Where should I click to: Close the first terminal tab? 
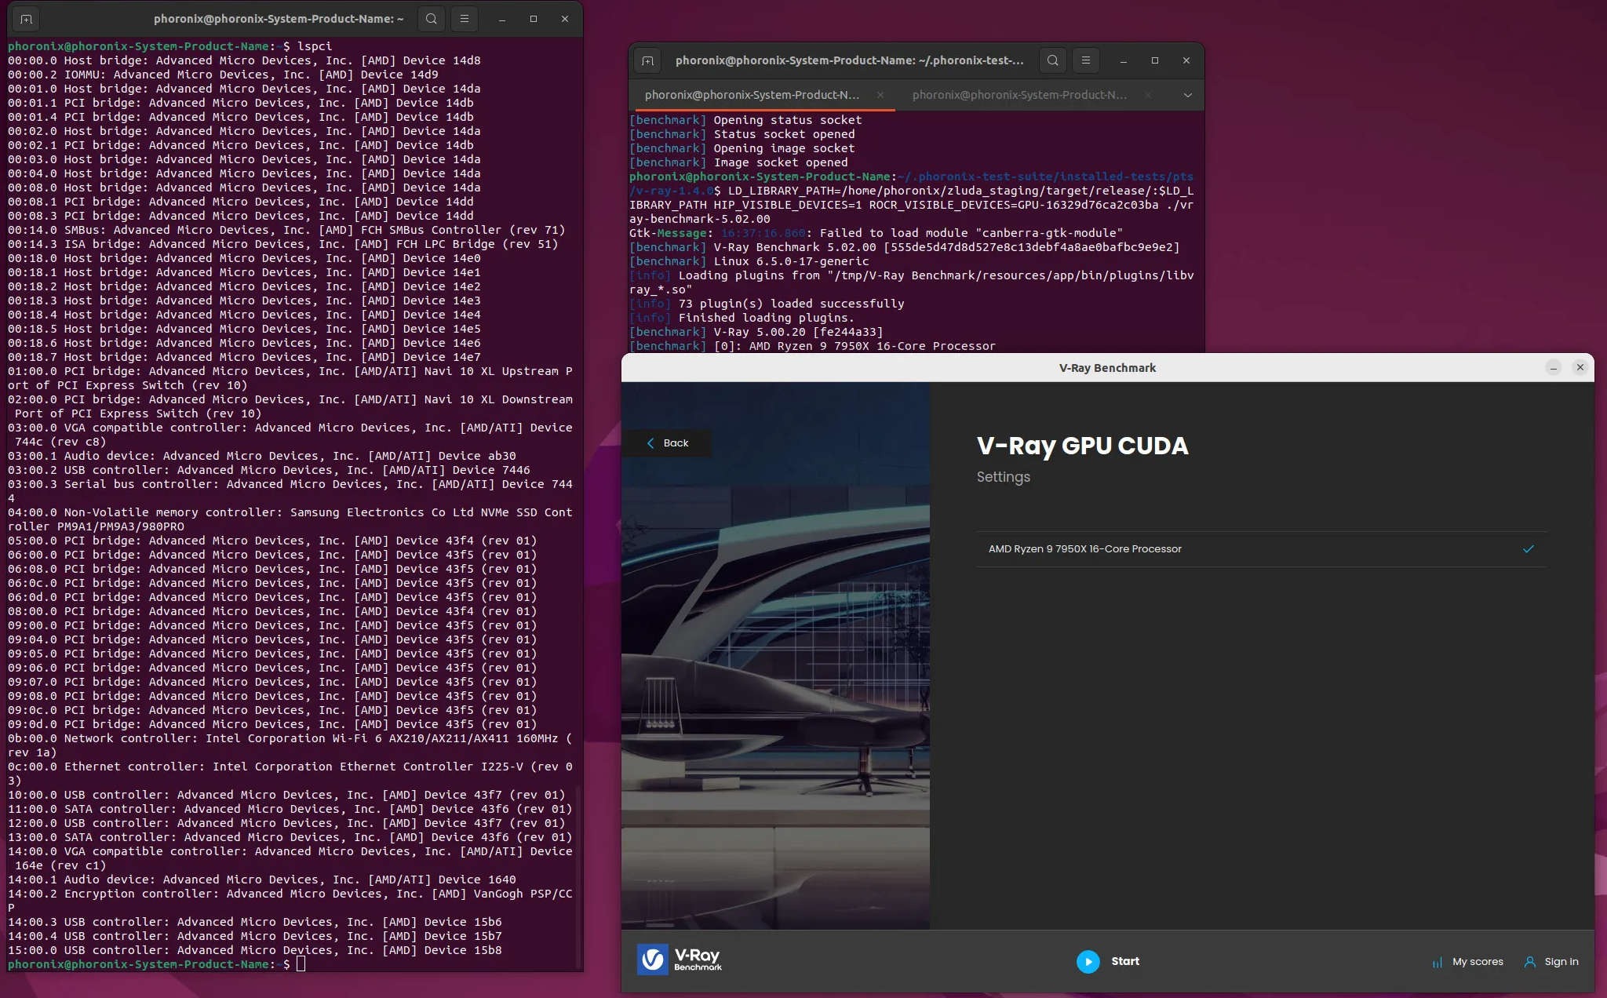[880, 95]
